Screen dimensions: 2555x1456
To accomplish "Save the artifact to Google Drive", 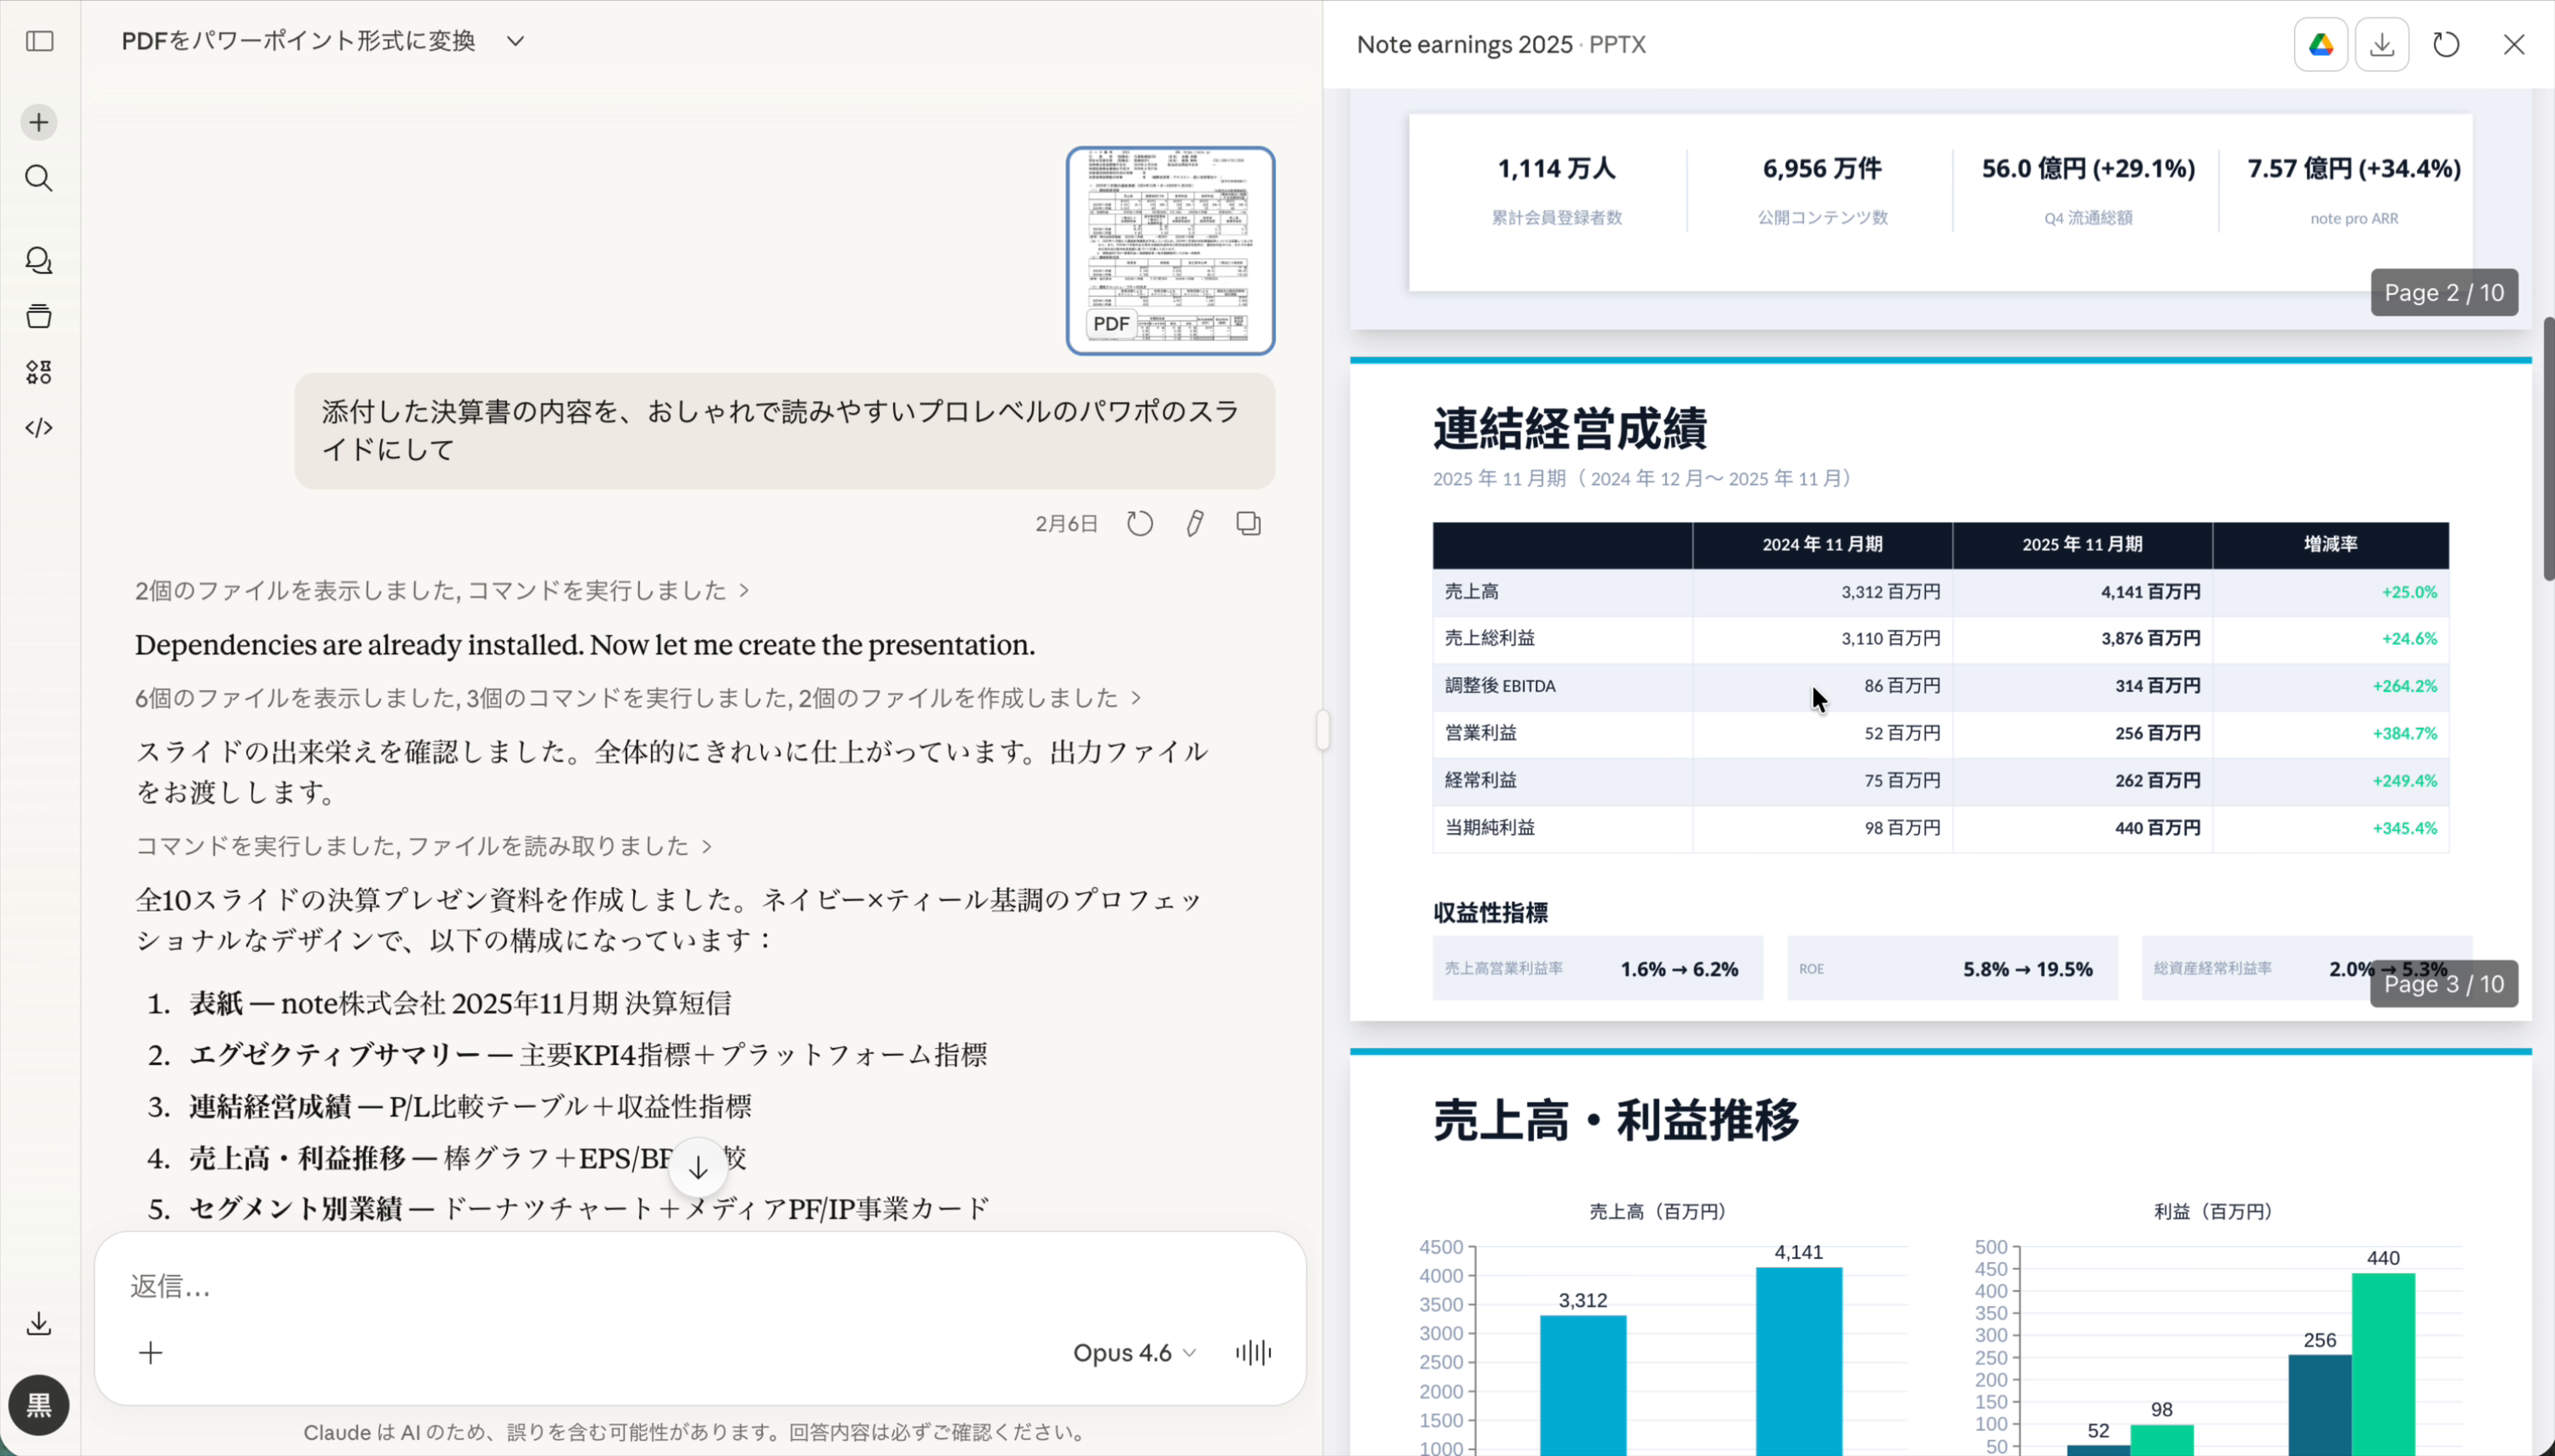I will pos(2318,44).
